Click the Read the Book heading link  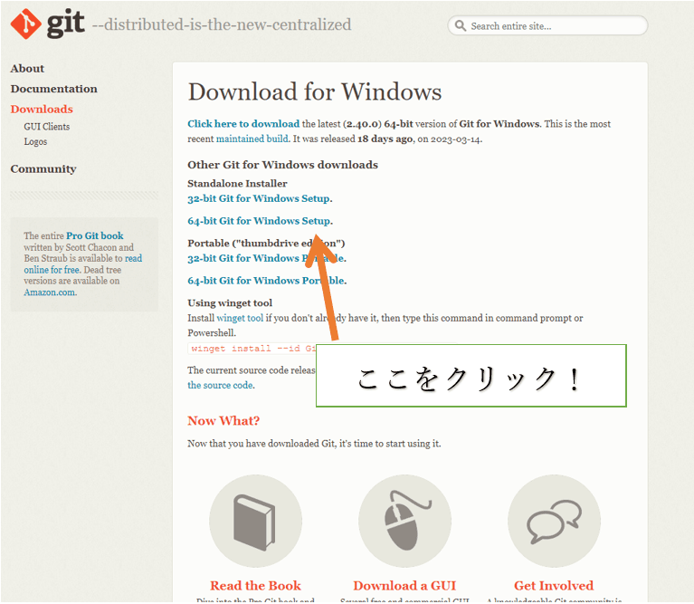[255, 586]
